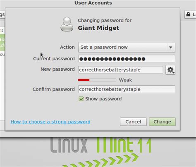Click inside the New password field
Screen dimensions: 196x167
click(x=121, y=70)
